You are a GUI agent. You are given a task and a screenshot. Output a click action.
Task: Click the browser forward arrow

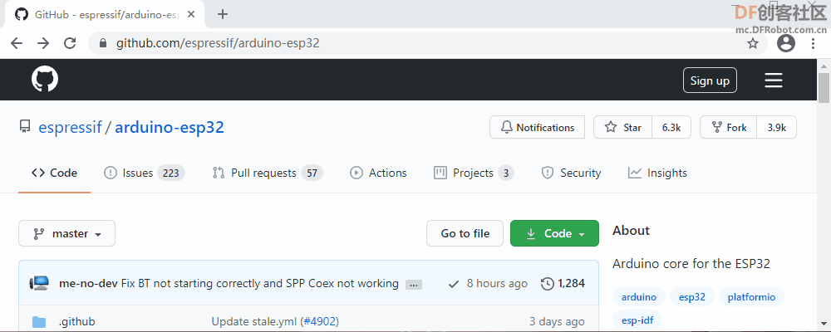tap(43, 43)
